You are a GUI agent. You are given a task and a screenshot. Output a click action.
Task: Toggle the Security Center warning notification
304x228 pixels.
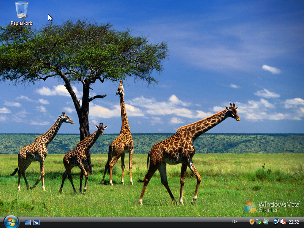252,222
